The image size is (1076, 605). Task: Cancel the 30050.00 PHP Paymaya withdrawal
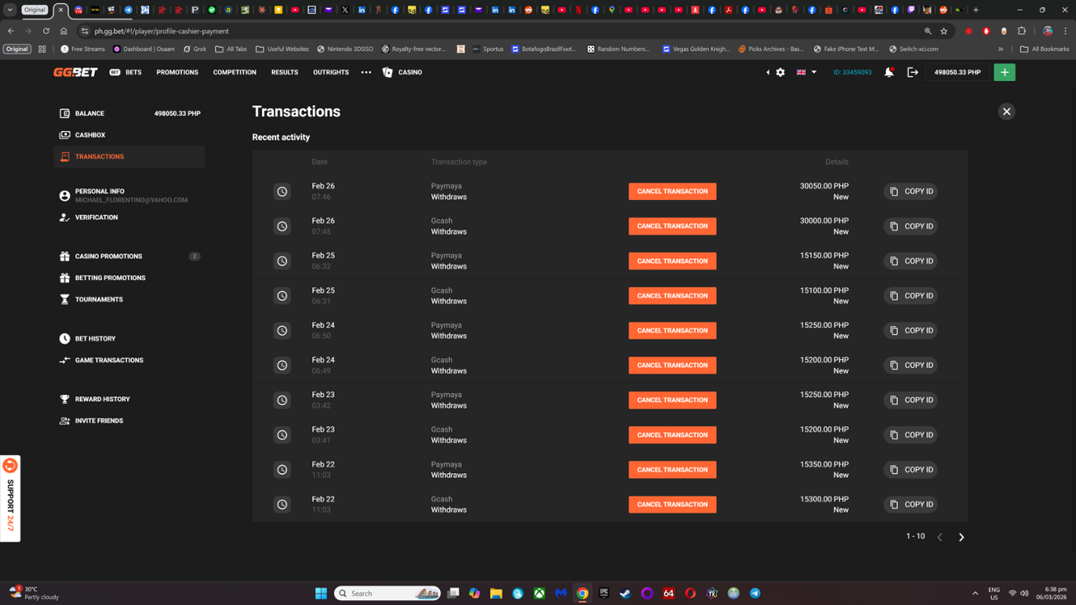[x=672, y=191]
